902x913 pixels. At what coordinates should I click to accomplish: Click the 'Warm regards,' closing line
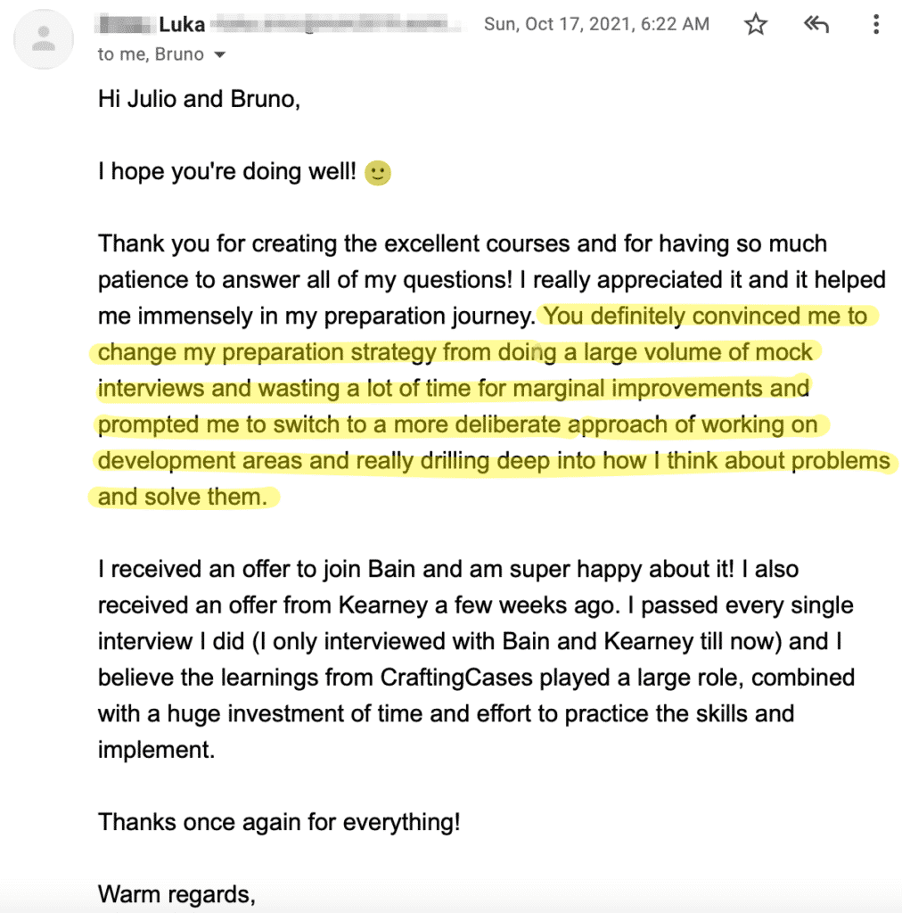tap(176, 894)
